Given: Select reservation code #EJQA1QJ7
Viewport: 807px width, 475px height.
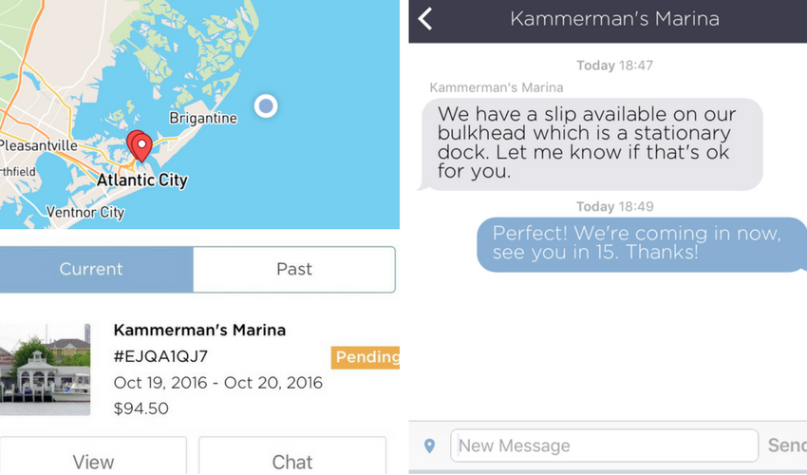Looking at the screenshot, I should click(160, 356).
